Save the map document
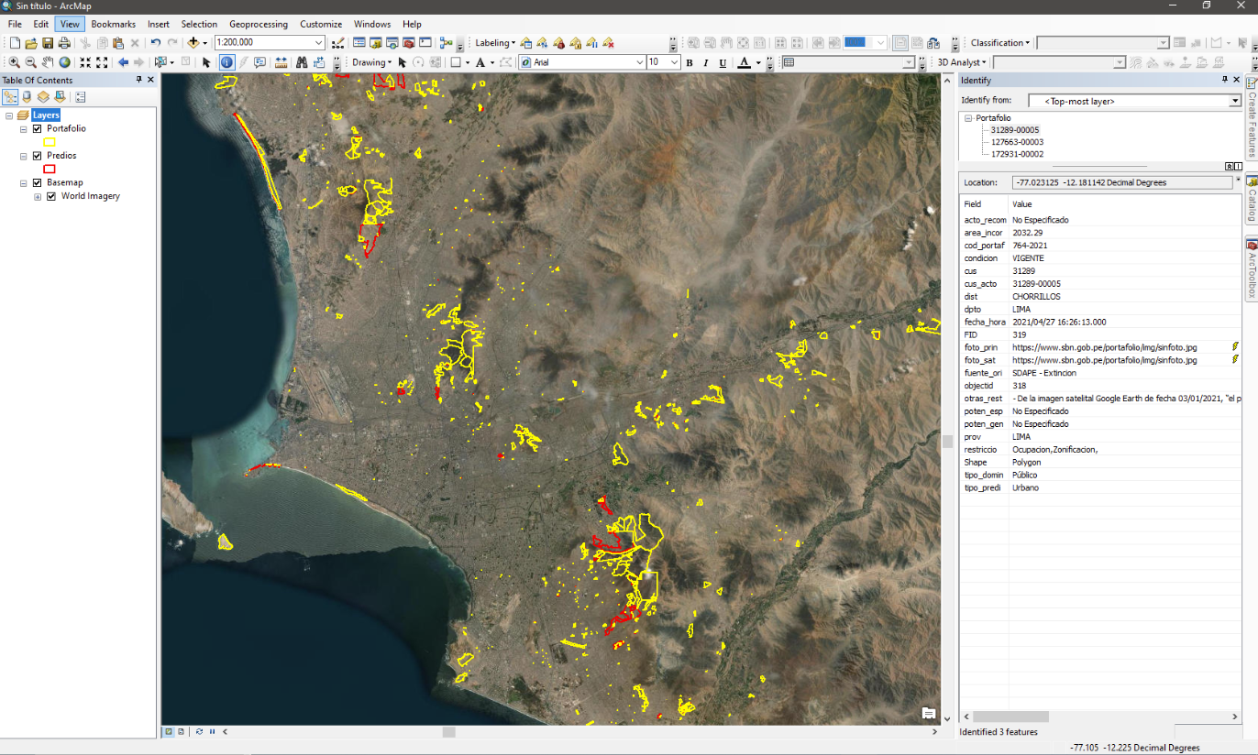This screenshot has width=1258, height=755. coord(48,43)
